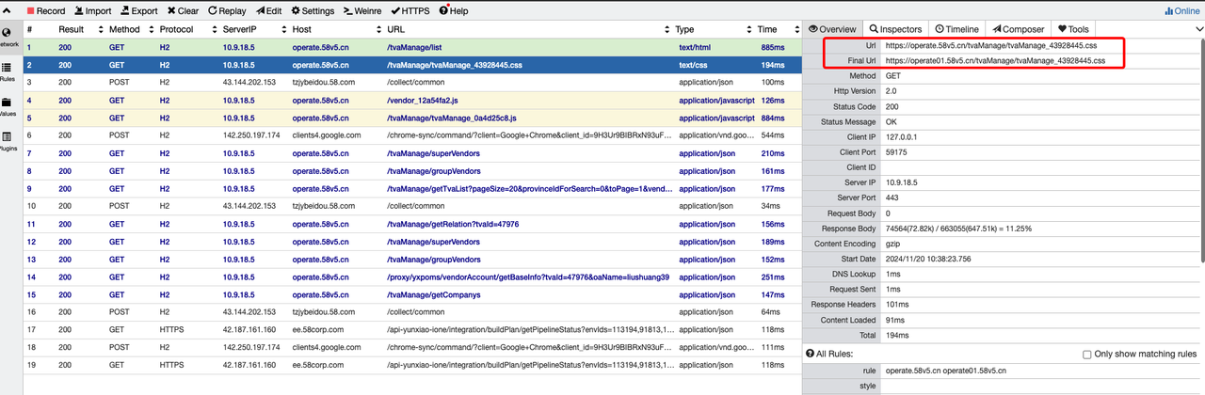Select the getPipelineStatus request in row 17
Viewport: 1205px width, 395px height.
coord(411,330)
